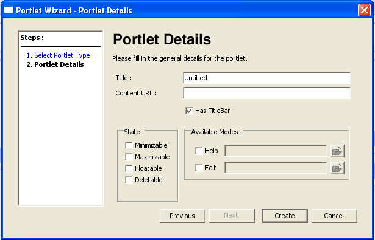This screenshot has height=240, width=375.
Task: Click the 'Available Modes :' group label
Action: click(216, 132)
